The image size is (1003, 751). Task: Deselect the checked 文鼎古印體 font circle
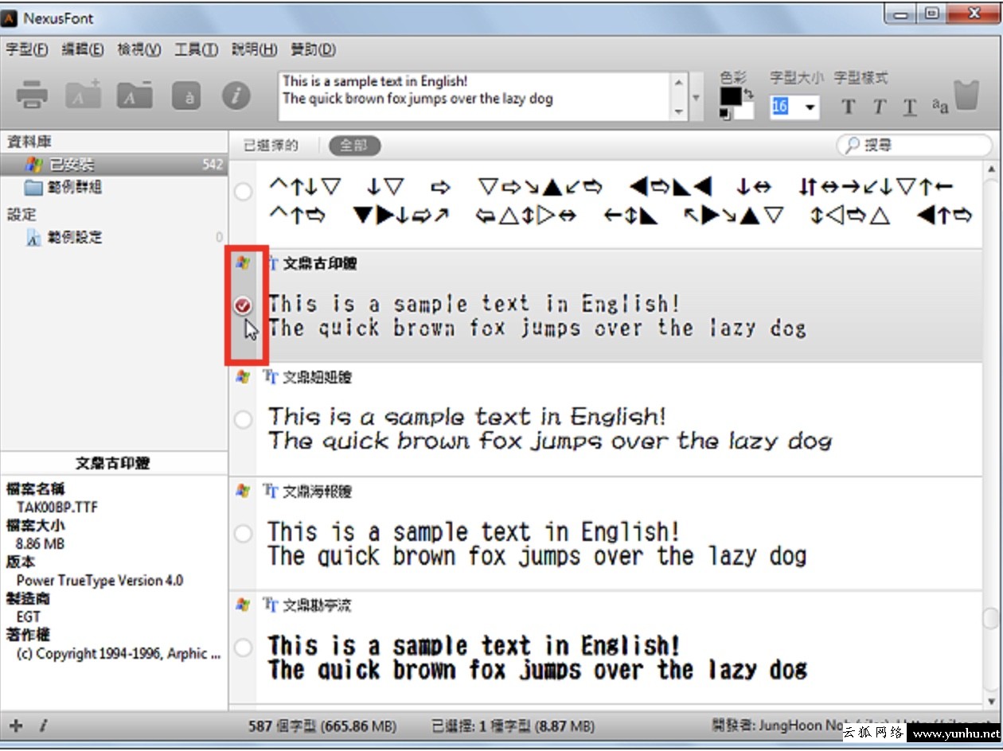[x=244, y=305]
